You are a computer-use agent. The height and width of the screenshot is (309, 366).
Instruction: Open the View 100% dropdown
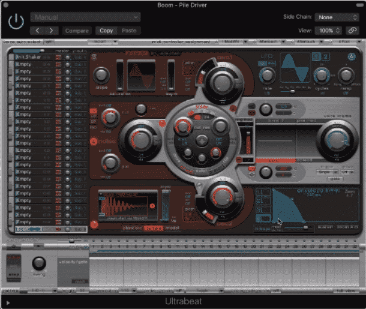point(328,31)
